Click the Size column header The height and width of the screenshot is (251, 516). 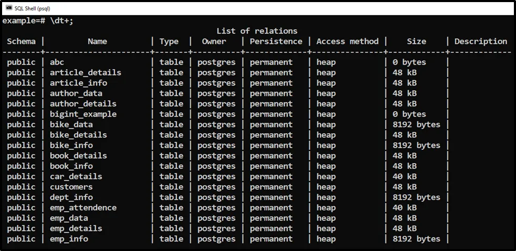416,41
